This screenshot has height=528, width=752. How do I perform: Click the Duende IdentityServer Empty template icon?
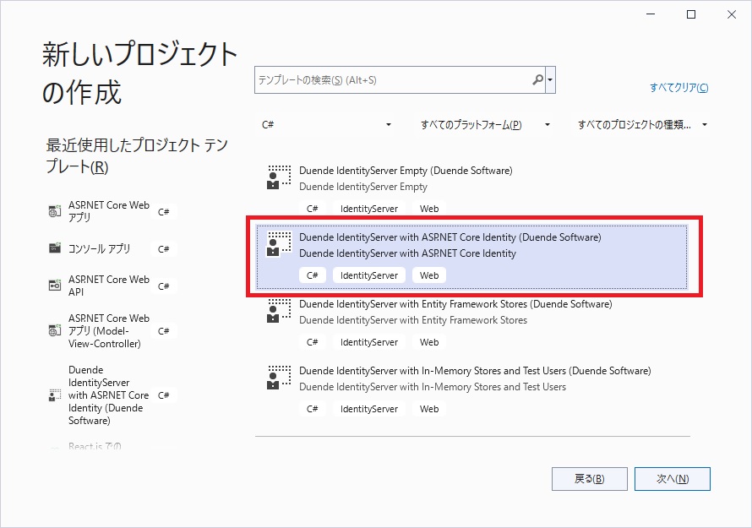pyautogui.click(x=279, y=177)
